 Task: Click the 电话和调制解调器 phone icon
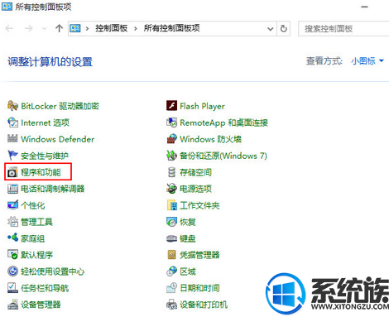click(12, 189)
